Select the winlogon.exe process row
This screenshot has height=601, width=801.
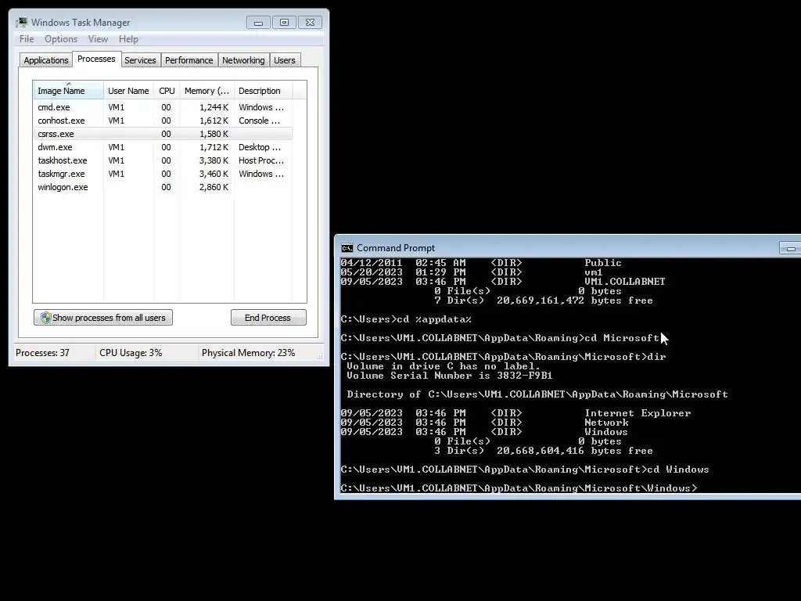(x=163, y=187)
